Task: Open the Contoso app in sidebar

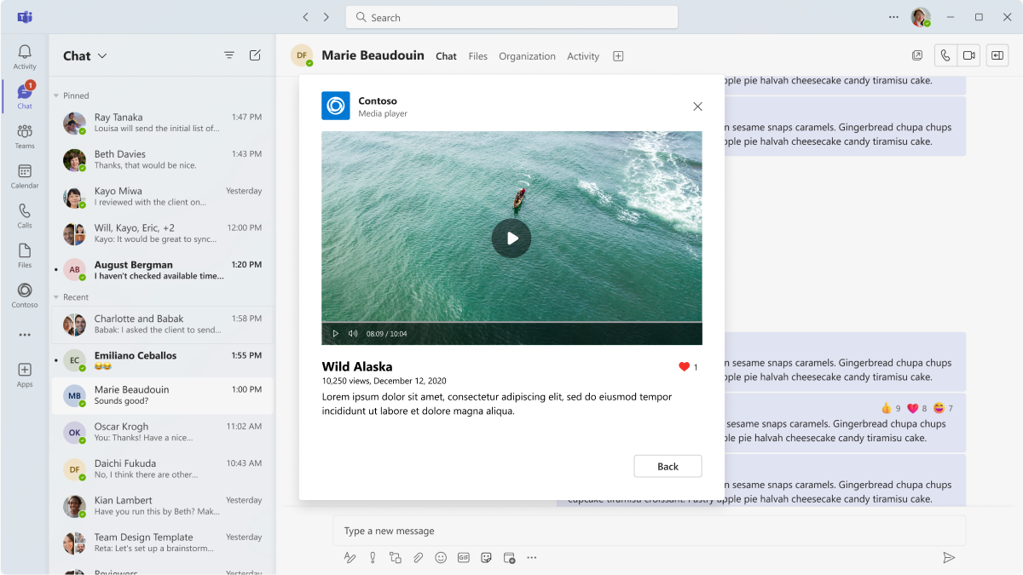Action: (25, 295)
